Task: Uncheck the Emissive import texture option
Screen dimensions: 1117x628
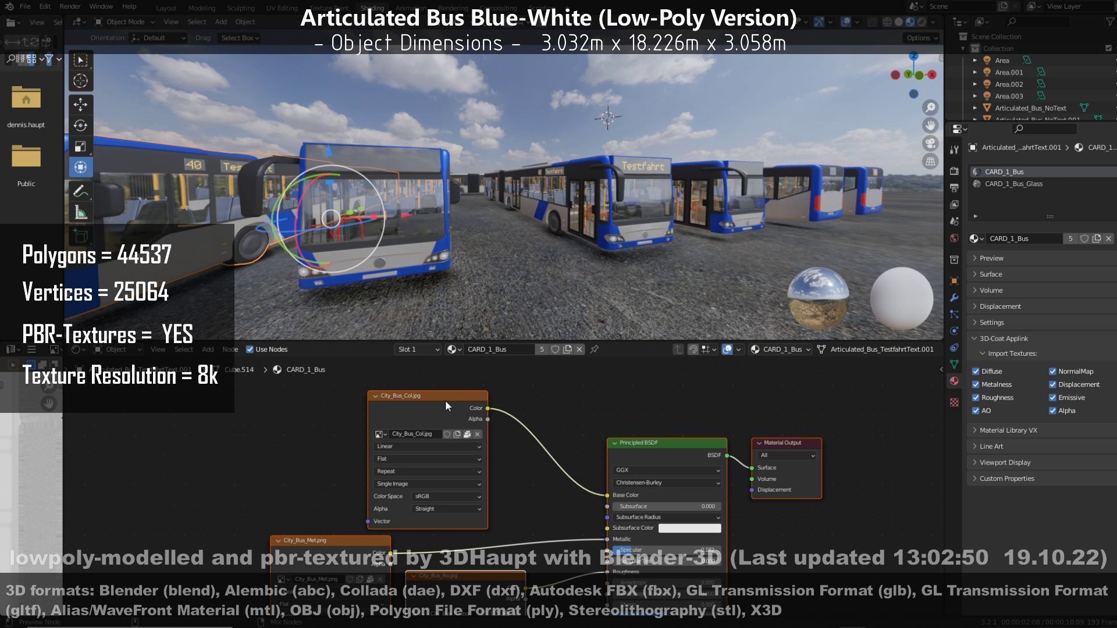Action: pos(1052,398)
